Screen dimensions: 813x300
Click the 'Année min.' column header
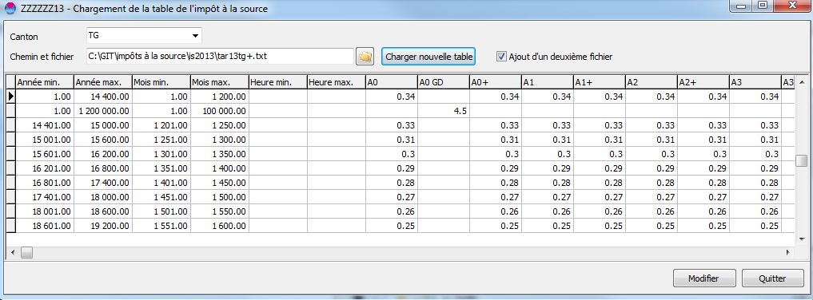click(x=45, y=82)
